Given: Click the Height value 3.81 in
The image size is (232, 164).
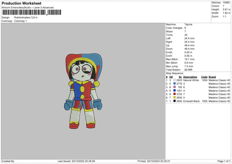Looking at the screenshot, I should pos(226,9).
